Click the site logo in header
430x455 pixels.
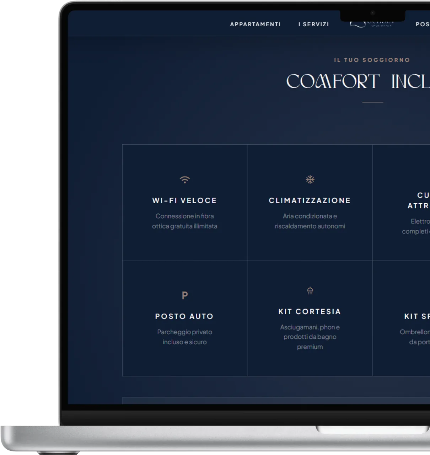click(x=372, y=23)
